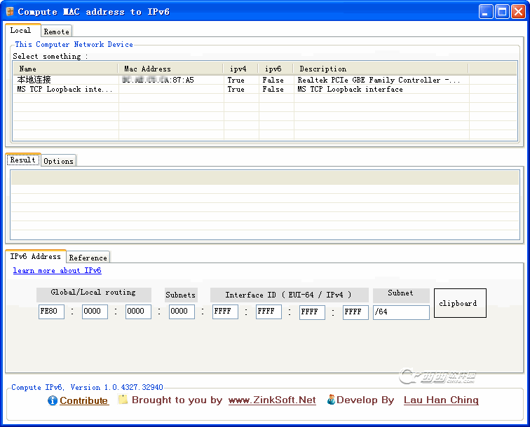This screenshot has height=427, width=530.
Task: Select the Result tab
Action: point(22,160)
